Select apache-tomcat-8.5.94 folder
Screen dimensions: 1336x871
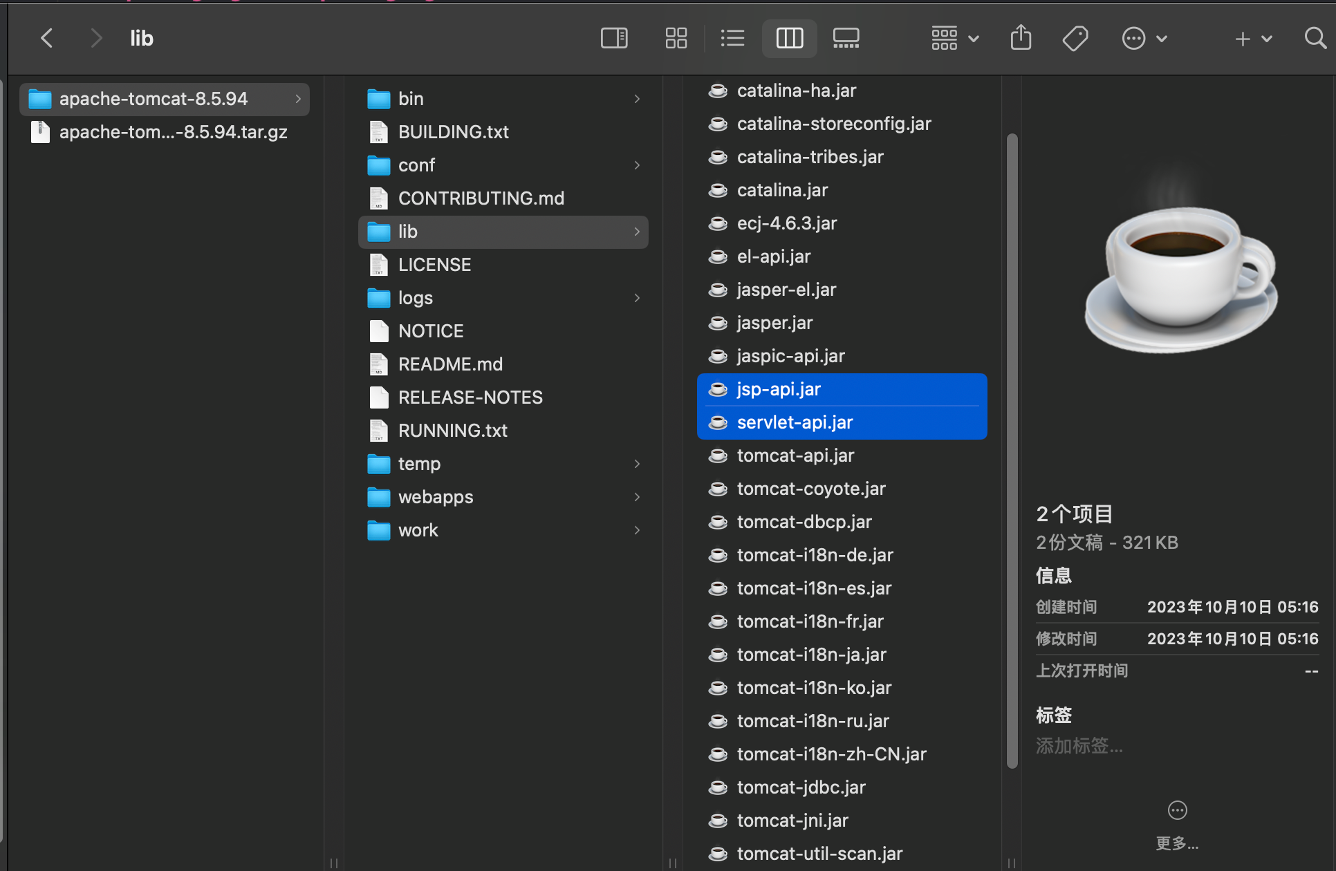point(165,99)
